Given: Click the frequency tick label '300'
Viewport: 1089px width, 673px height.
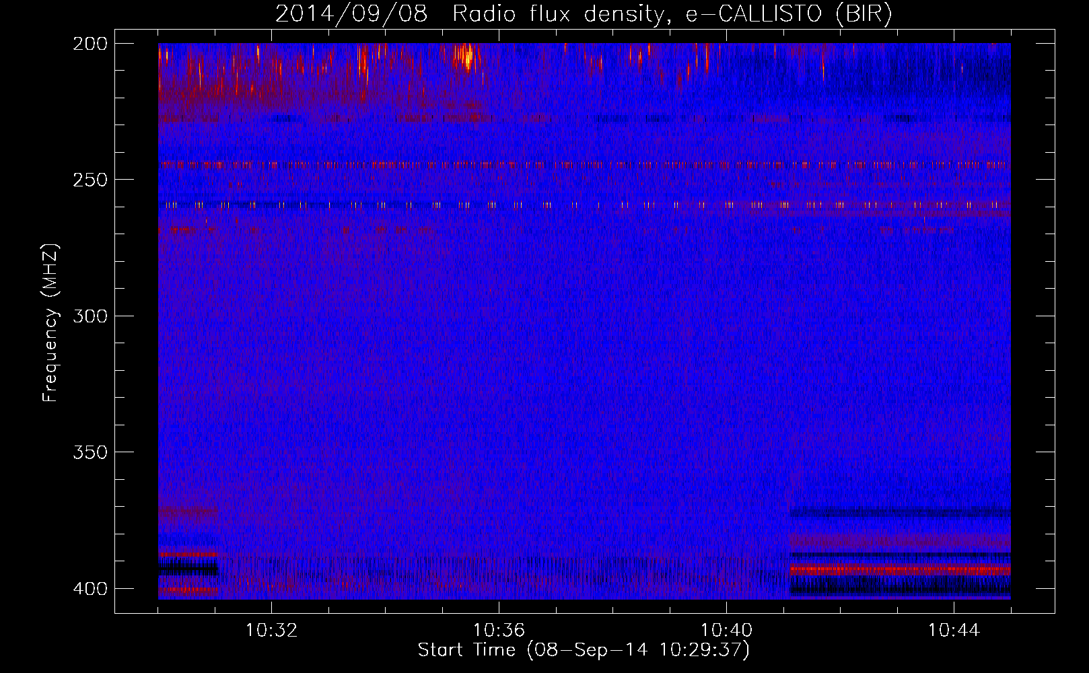Looking at the screenshot, I should [90, 316].
